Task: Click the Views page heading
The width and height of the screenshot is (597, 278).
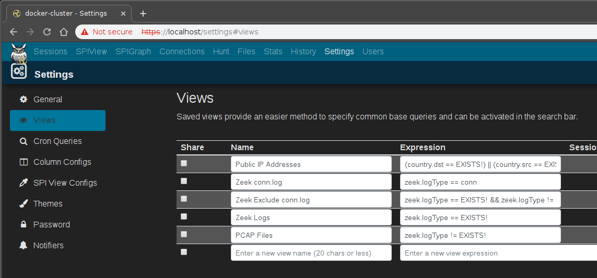Action: click(195, 98)
